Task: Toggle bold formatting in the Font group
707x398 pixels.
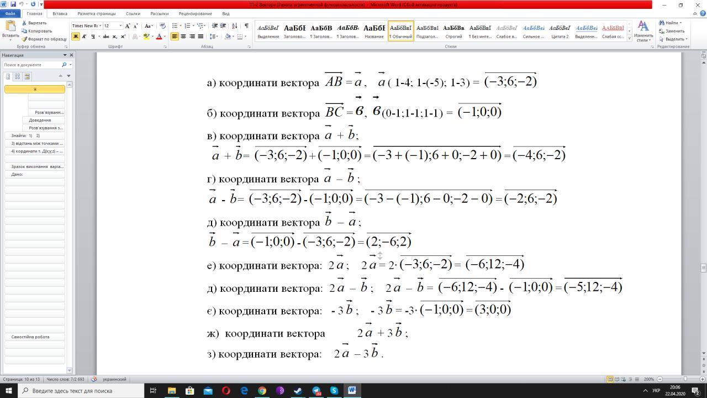Action: coord(76,36)
